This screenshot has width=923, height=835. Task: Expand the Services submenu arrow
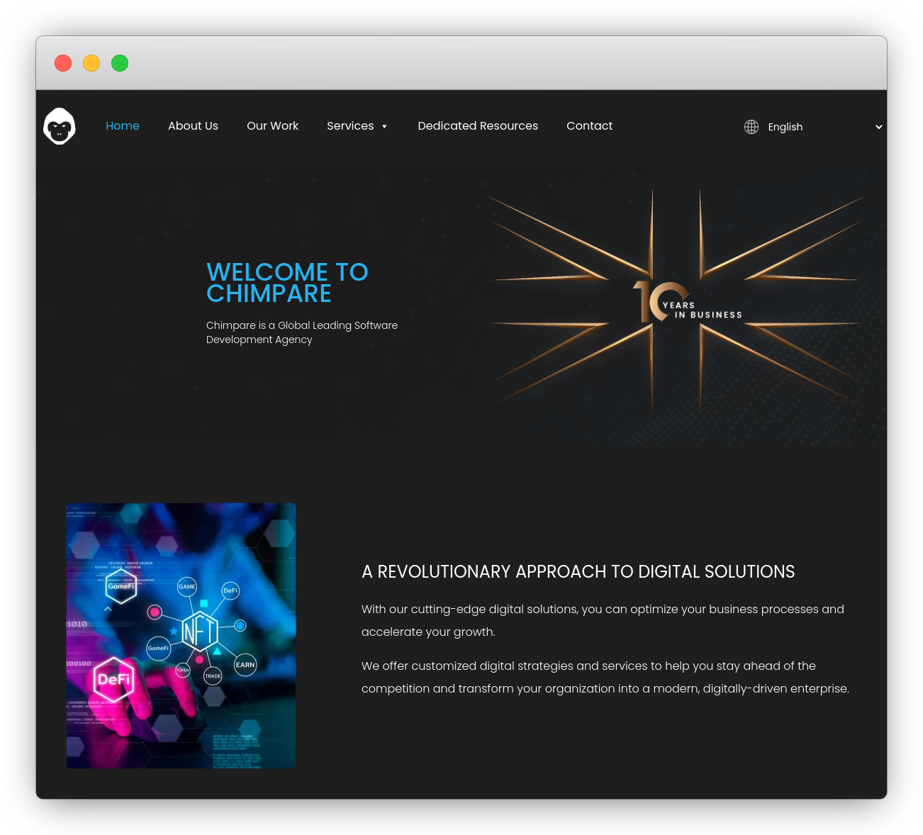click(x=384, y=127)
